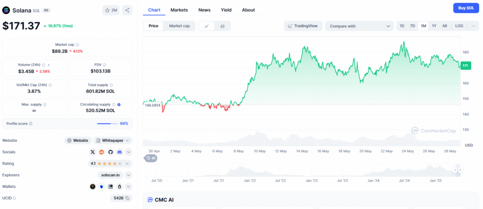This screenshot has width=483, height=209.
Task: Expand more Explorers chevron
Action: [x=128, y=175]
